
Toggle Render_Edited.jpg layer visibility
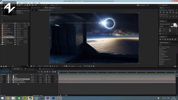click(x=1, y=82)
